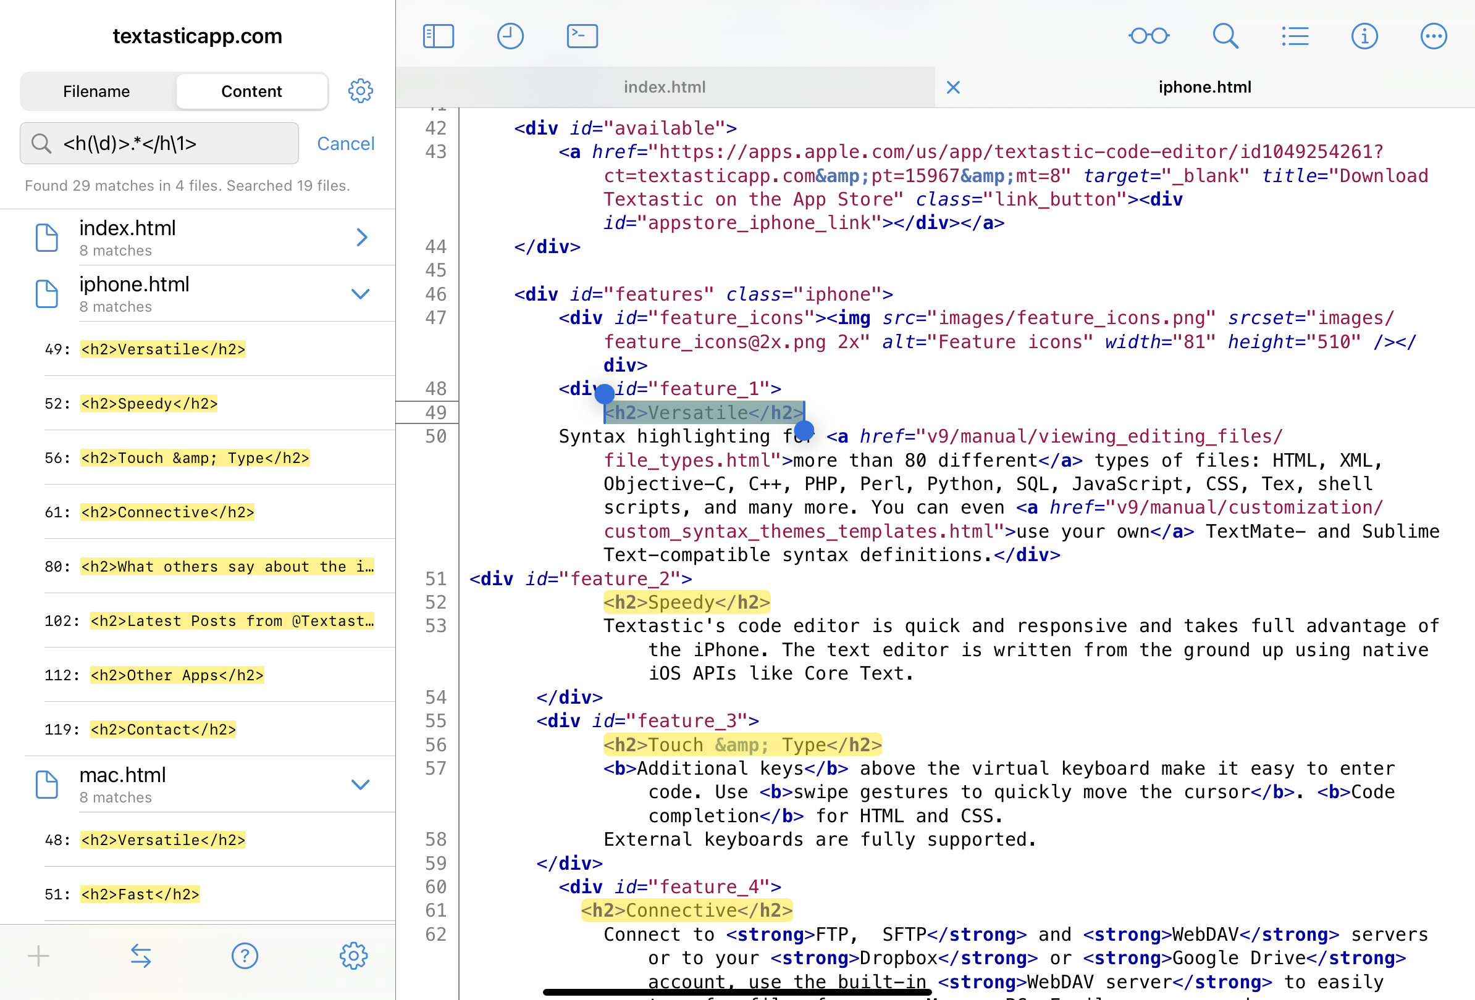Open help question mark icon
1475x1000 pixels.
click(245, 956)
